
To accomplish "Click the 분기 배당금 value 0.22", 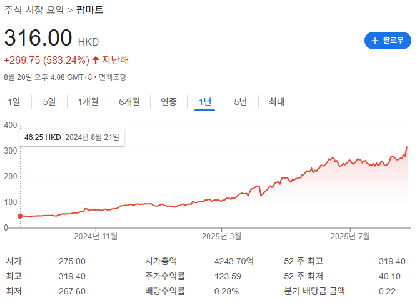I will point(387,291).
